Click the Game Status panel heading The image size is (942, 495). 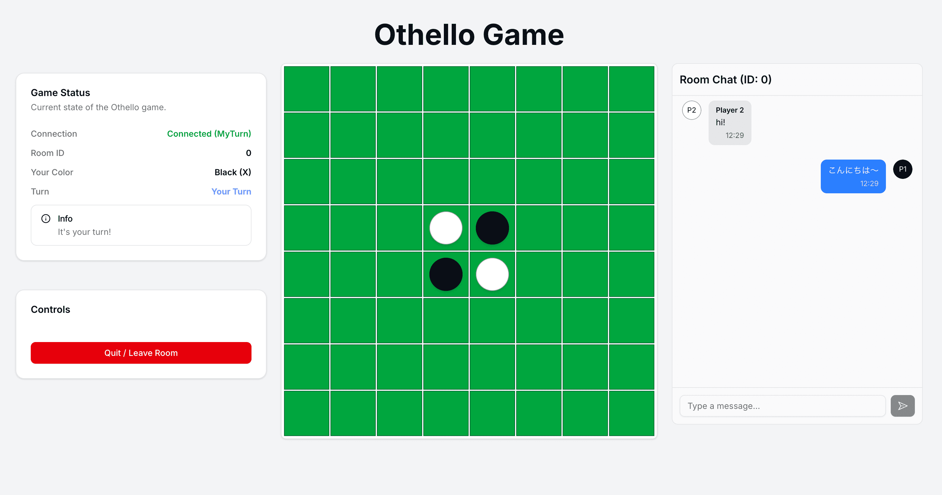(x=60, y=92)
